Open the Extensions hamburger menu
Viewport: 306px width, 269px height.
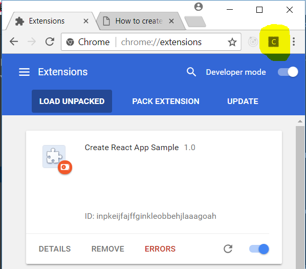pyautogui.click(x=24, y=72)
